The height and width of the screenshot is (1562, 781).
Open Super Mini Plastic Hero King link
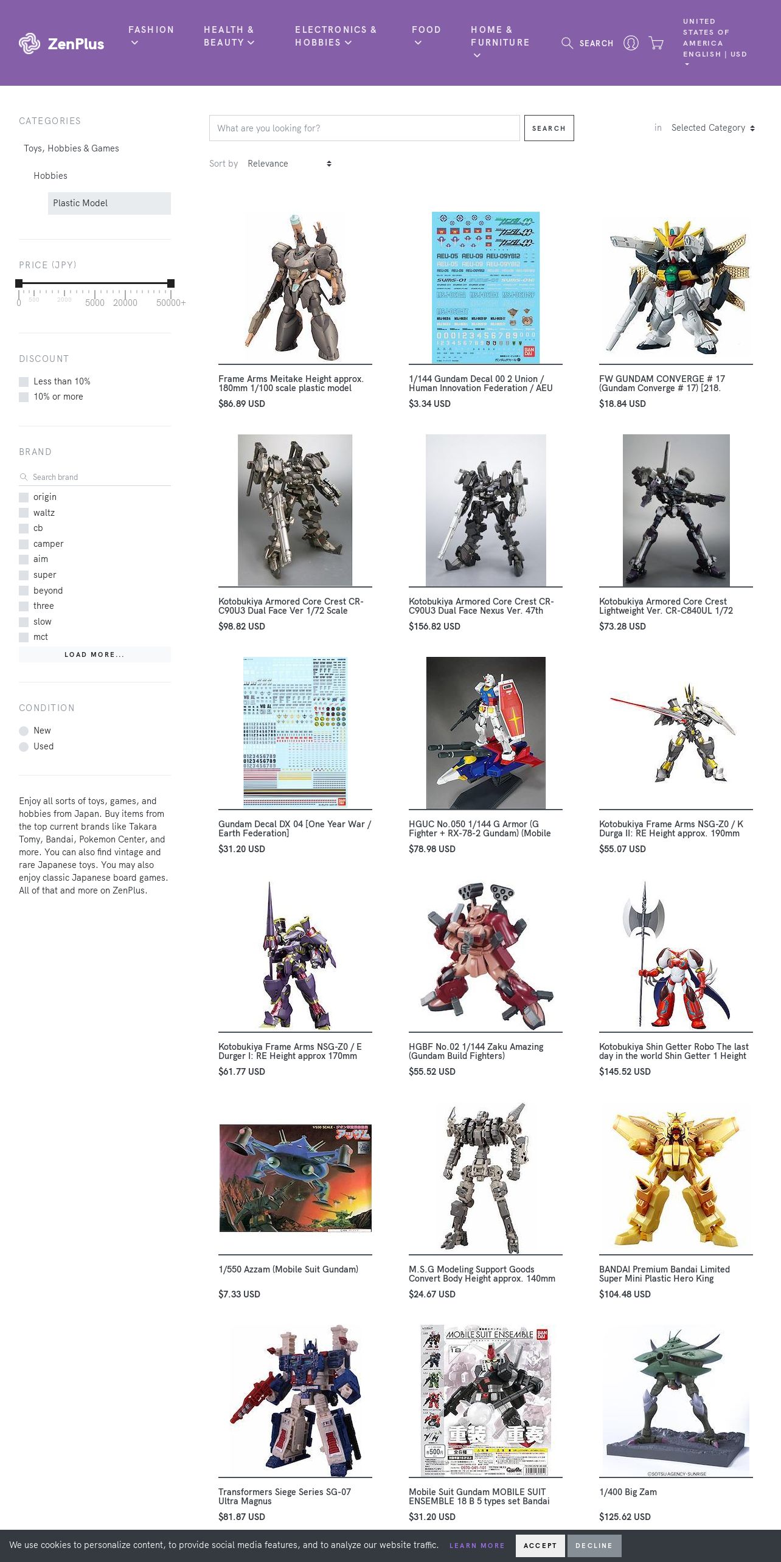tap(664, 1274)
